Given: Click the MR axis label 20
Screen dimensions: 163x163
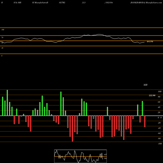Looking at the screenshot, I should (159, 112).
